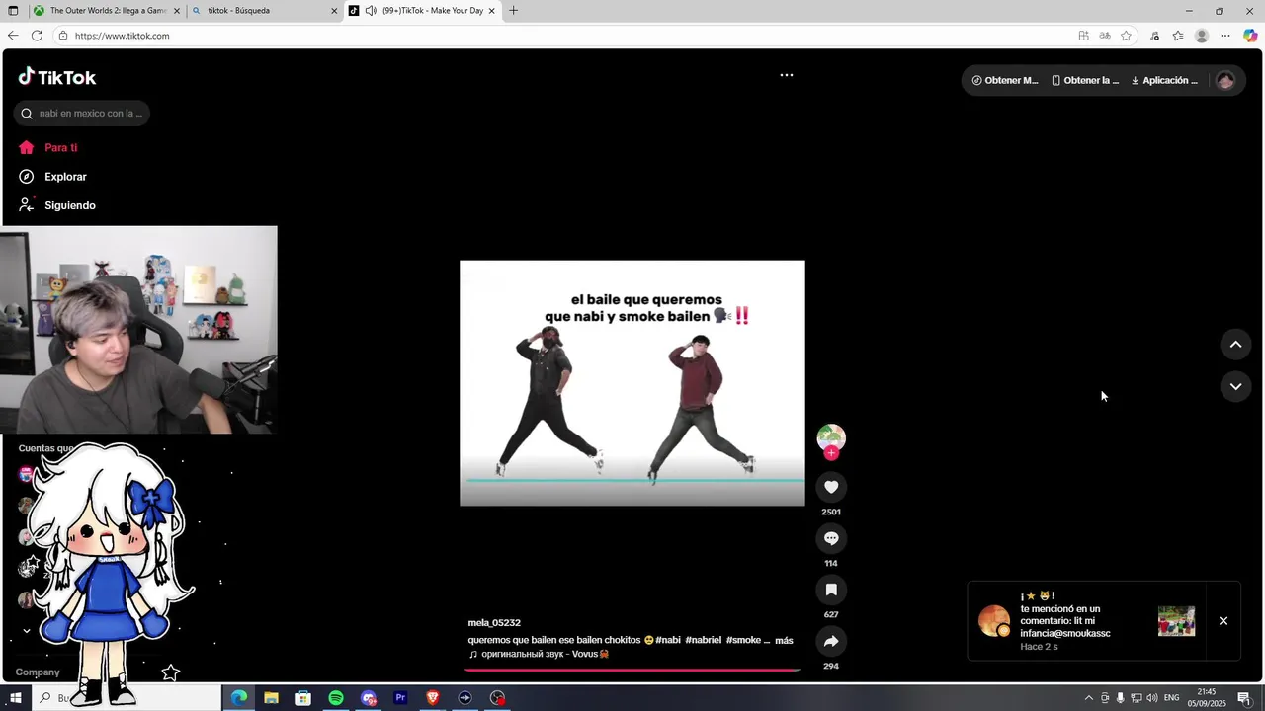Open Discord from the taskbar
The height and width of the screenshot is (711, 1265).
point(369,698)
